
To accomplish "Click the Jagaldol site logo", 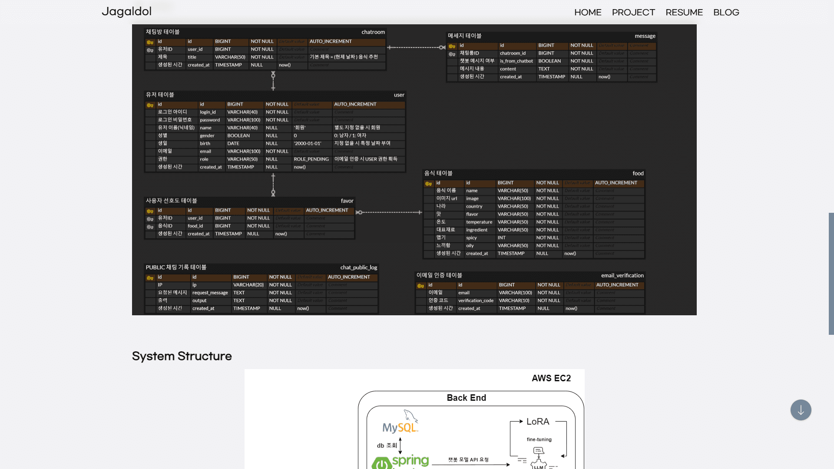I will 126,11.
